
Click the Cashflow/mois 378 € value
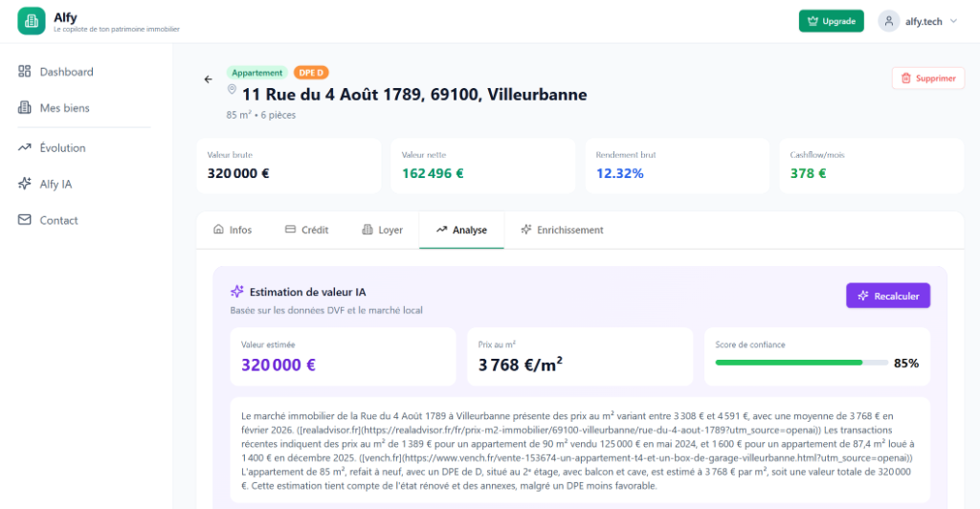point(808,173)
